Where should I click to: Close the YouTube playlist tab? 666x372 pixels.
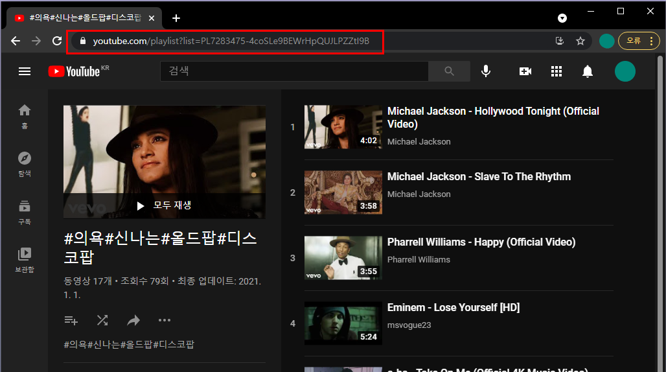coord(152,18)
